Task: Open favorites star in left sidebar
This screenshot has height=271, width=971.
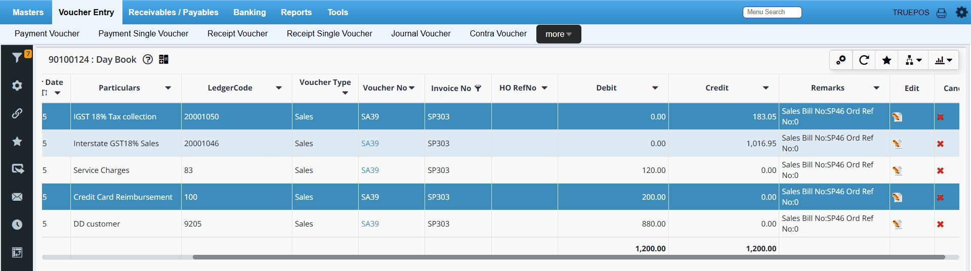Action: coord(17,141)
